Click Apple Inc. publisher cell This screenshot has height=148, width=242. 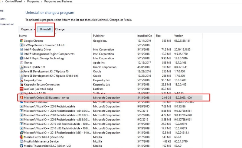tap(99, 63)
